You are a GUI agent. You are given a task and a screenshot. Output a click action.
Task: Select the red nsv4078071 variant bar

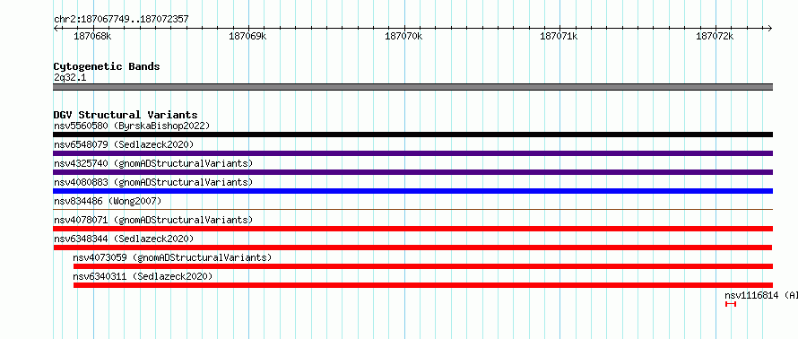coord(412,229)
